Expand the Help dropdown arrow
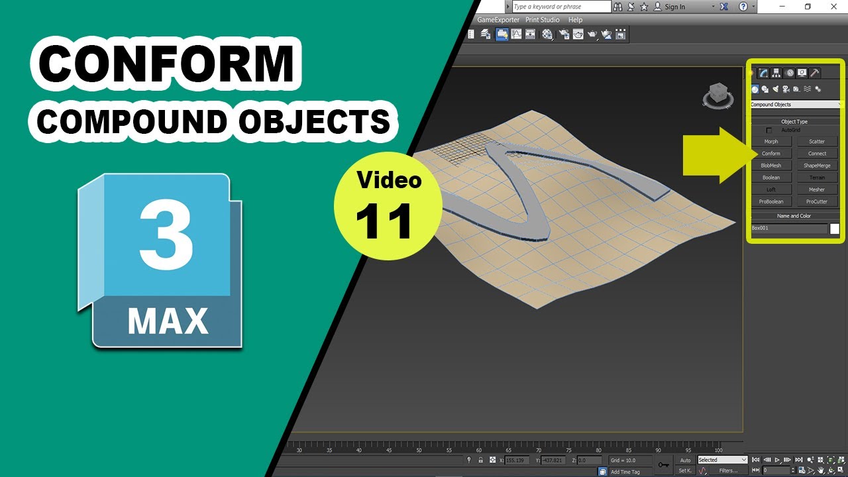This screenshot has height=477, width=848. (x=753, y=7)
